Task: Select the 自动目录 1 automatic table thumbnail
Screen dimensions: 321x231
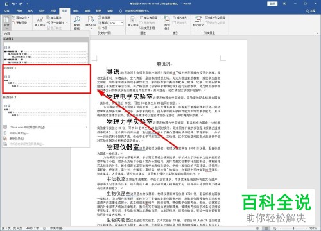Action: (x=46, y=79)
